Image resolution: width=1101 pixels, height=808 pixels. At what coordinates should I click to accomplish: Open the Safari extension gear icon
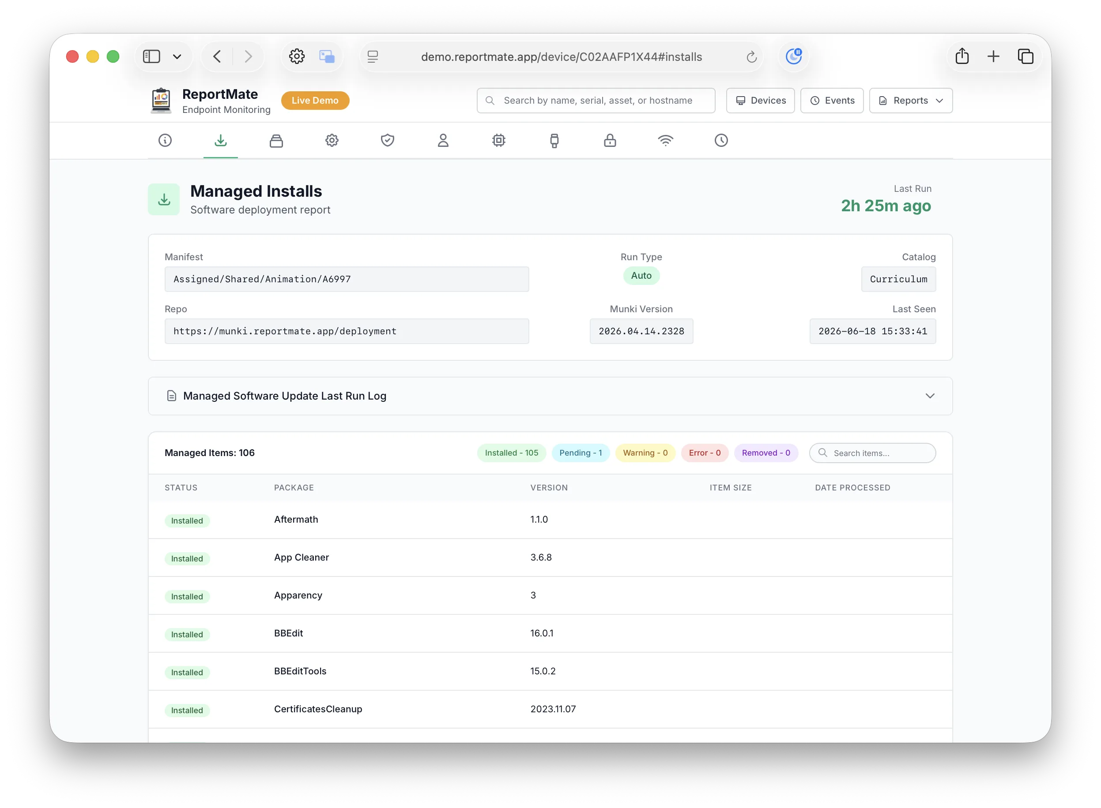pos(296,56)
